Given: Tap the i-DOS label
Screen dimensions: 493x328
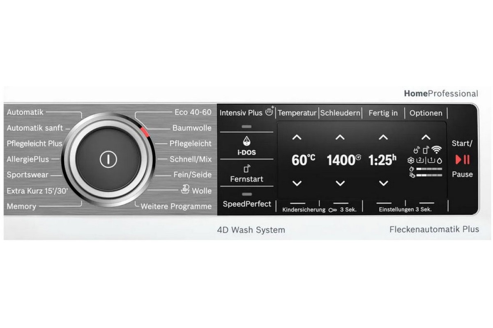Looking at the screenshot, I should (x=246, y=153).
